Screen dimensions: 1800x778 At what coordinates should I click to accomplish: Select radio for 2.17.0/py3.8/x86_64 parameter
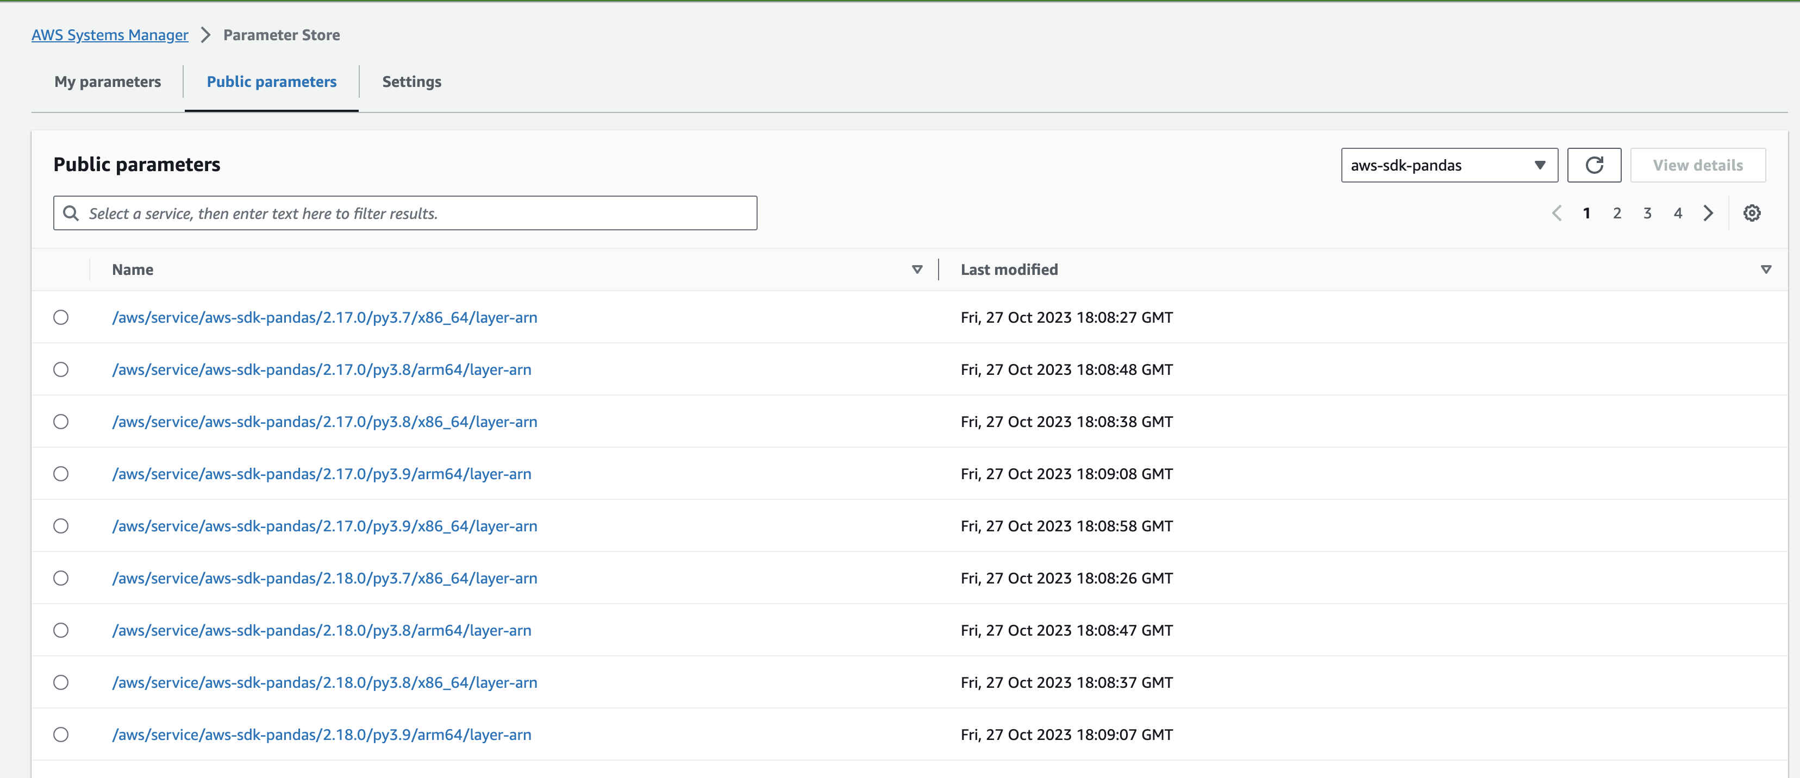(x=61, y=422)
